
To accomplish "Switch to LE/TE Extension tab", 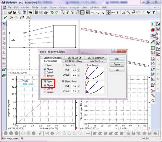I will click(96, 58).
